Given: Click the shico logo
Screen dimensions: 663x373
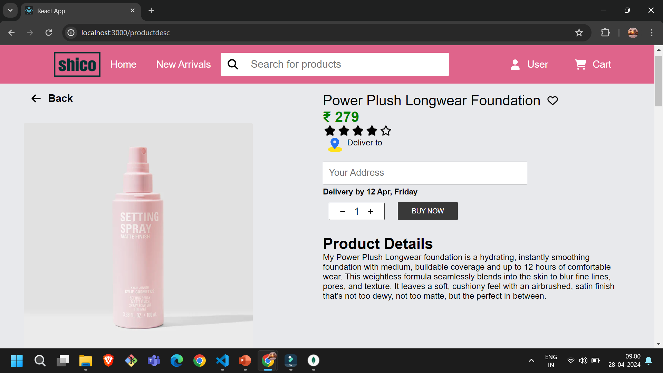Looking at the screenshot, I should pyautogui.click(x=77, y=64).
